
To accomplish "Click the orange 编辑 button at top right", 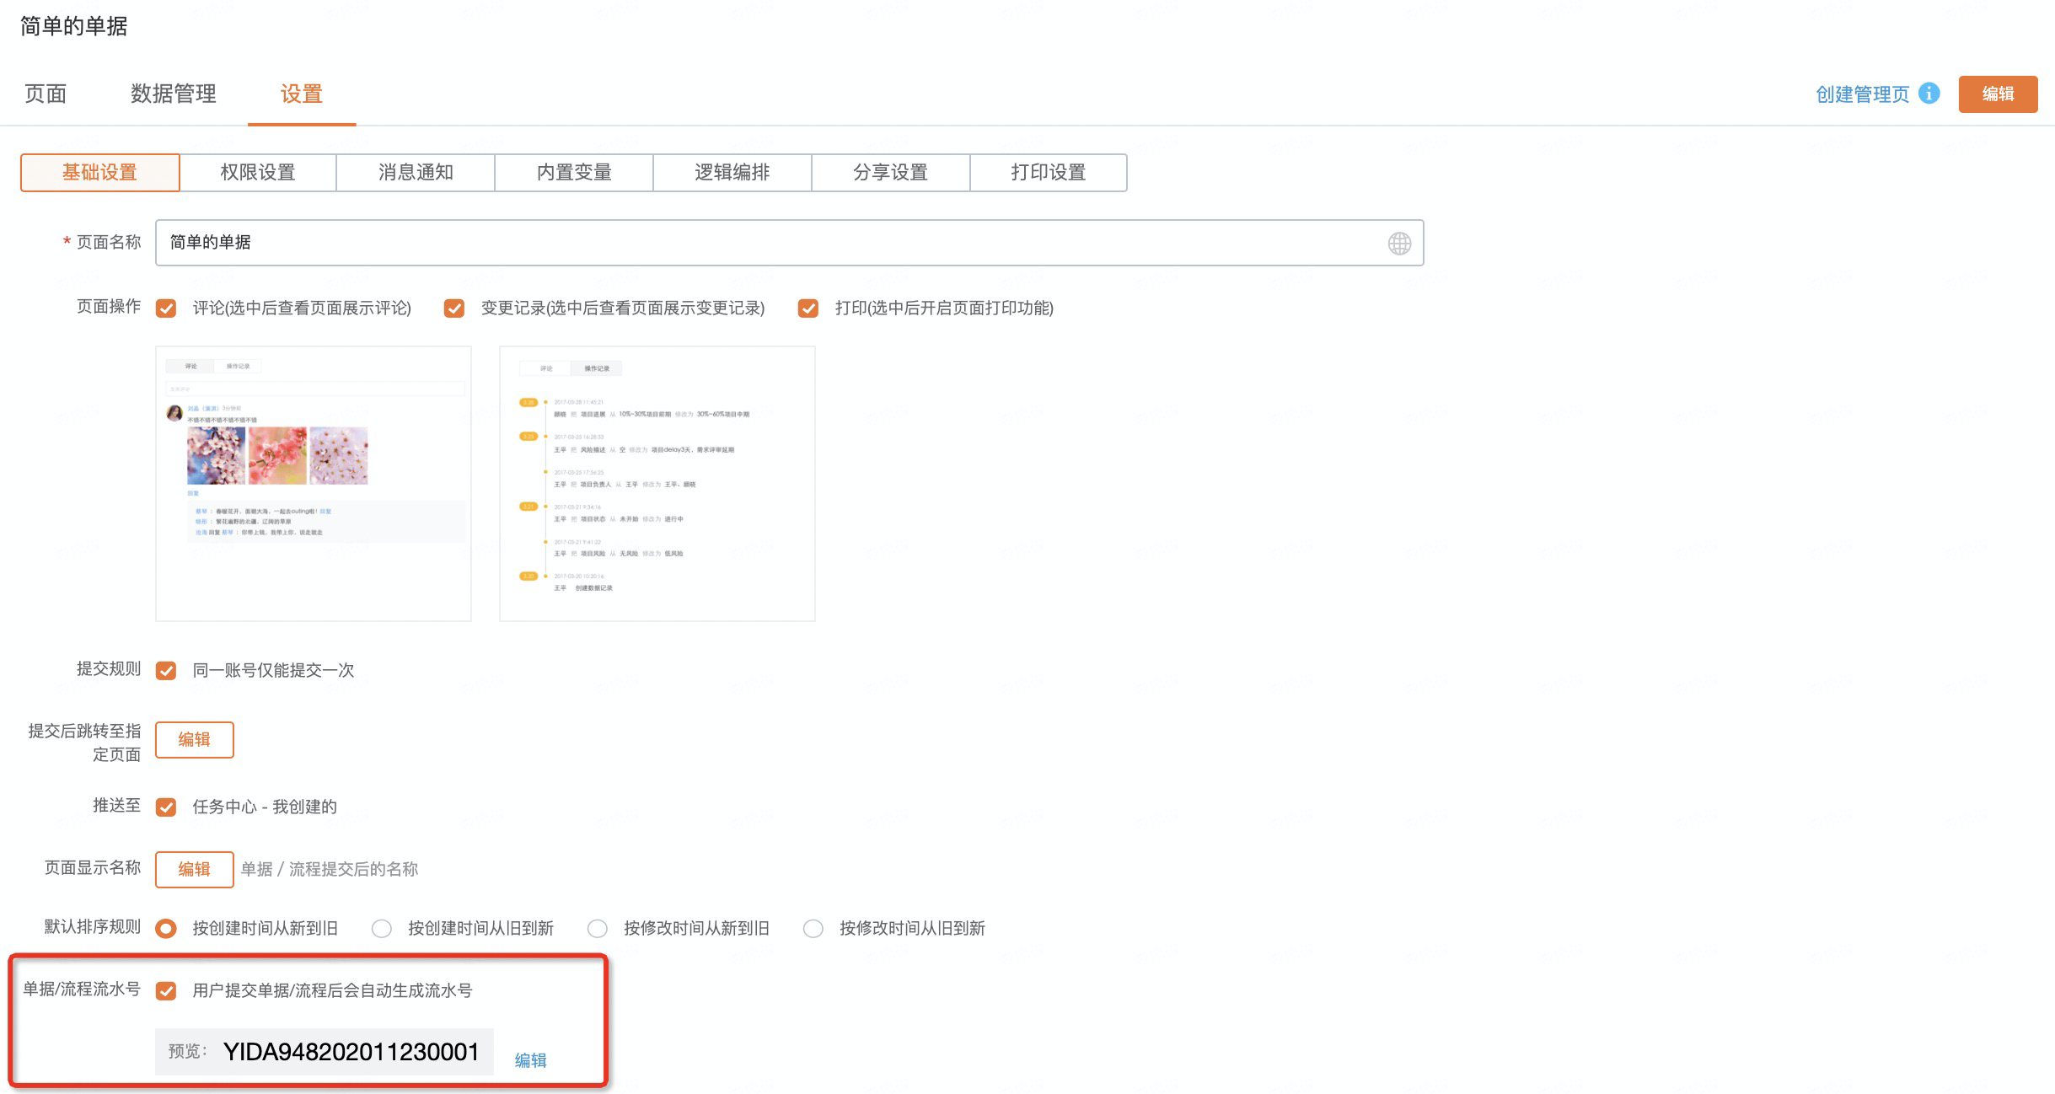I will (x=1997, y=94).
